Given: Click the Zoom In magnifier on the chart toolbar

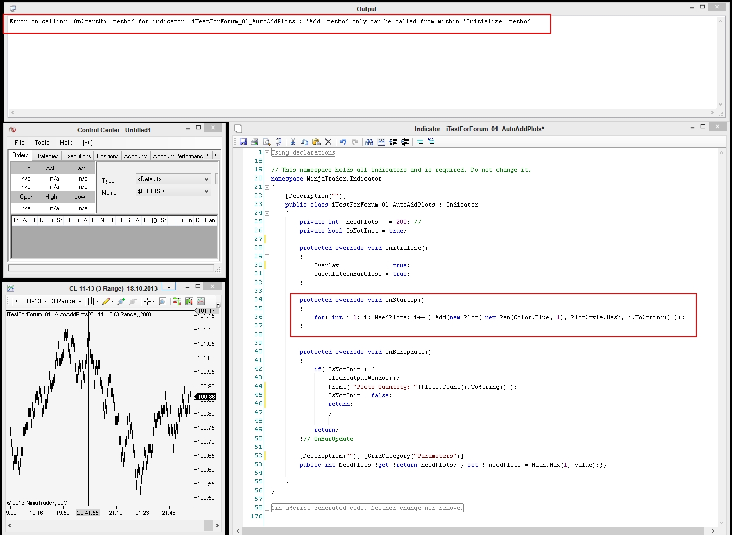Looking at the screenshot, I should pos(121,302).
